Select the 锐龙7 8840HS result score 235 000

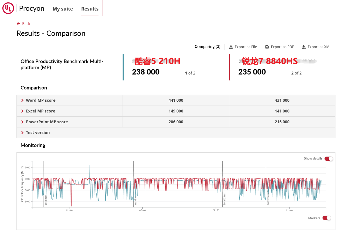(252, 72)
